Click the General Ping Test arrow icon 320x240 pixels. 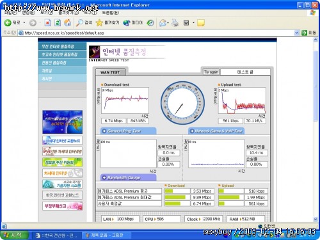(x=104, y=131)
